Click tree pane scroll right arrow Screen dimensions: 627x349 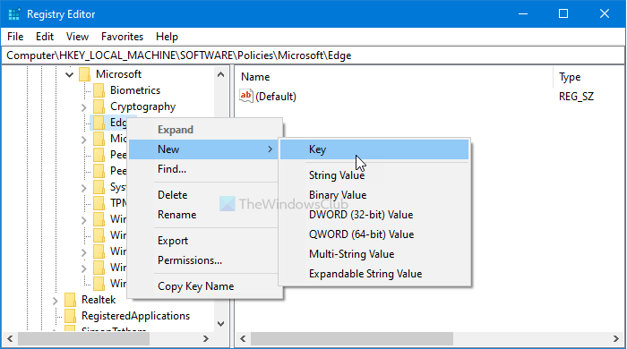pyautogui.click(x=205, y=338)
